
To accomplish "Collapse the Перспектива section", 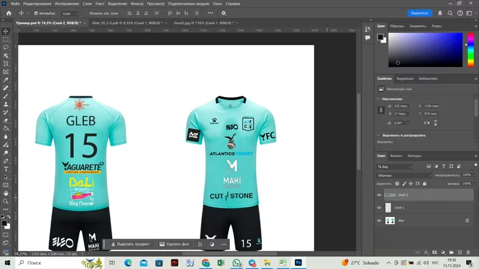I will click(x=378, y=99).
